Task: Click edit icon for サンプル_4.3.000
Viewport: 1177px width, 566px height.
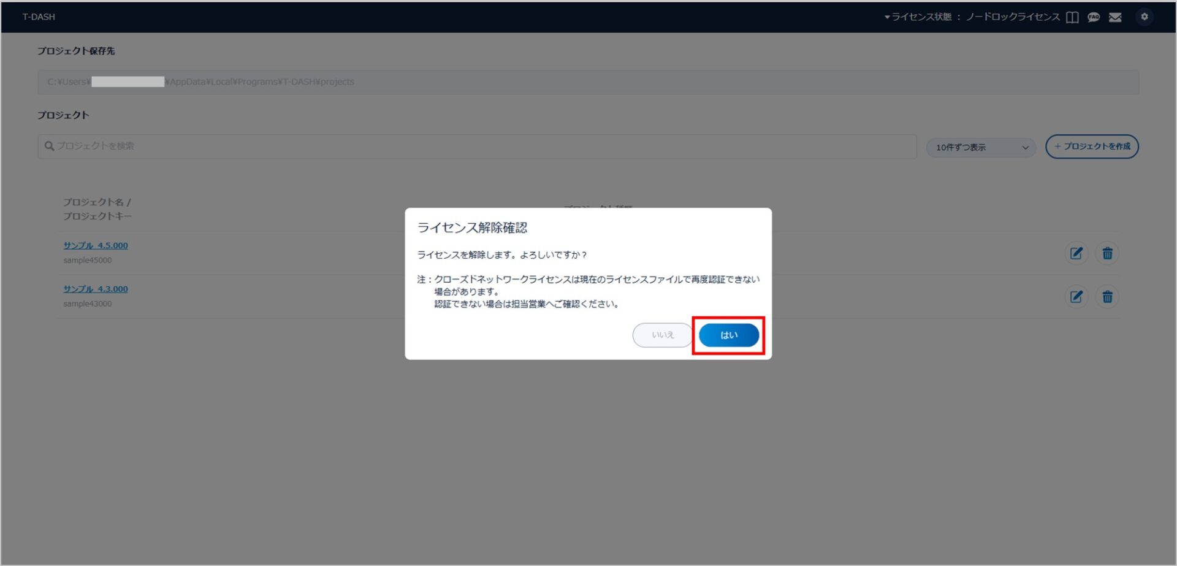Action: coord(1076,297)
